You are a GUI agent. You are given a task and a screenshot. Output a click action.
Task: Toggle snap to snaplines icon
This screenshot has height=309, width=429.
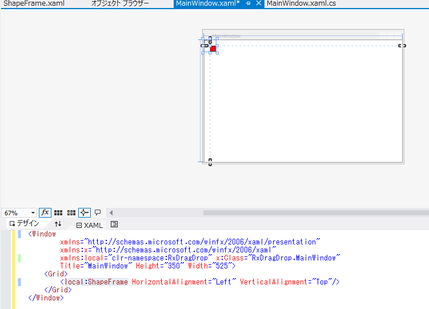pos(85,212)
